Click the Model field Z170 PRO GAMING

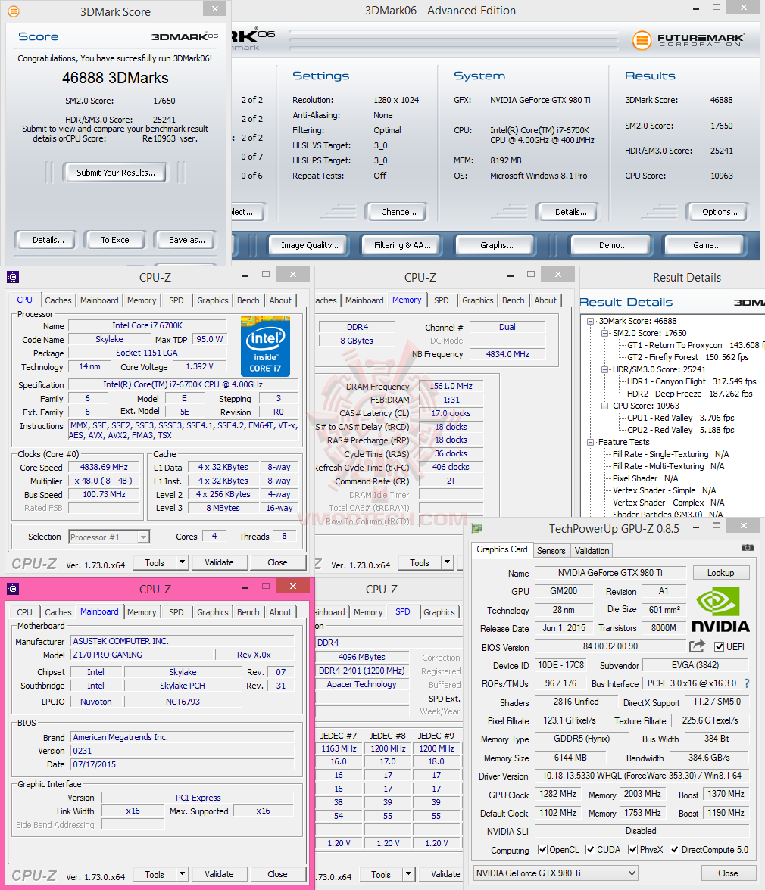142,655
